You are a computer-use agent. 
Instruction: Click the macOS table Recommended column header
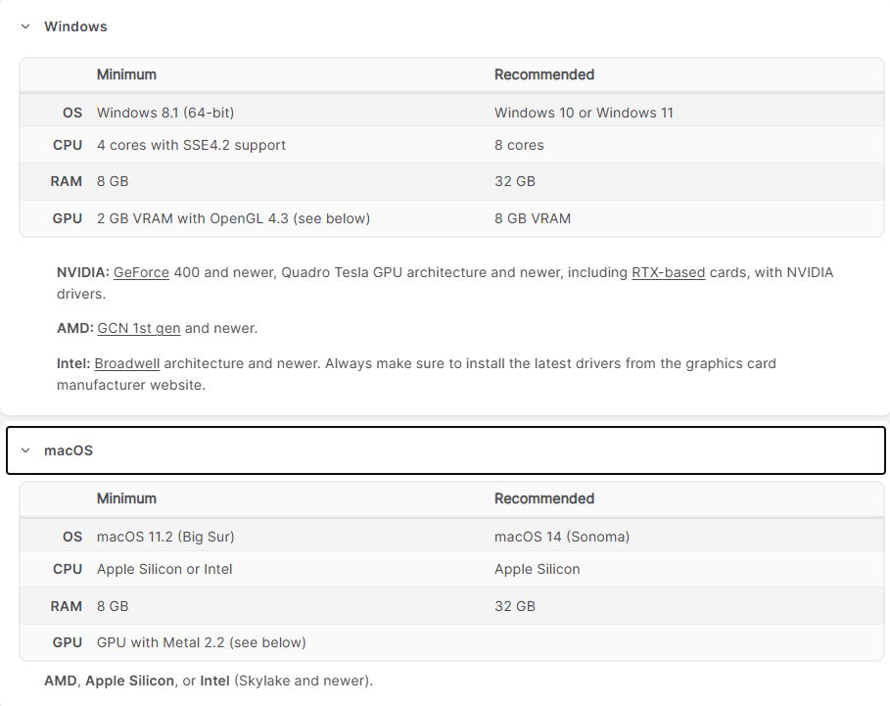click(544, 498)
